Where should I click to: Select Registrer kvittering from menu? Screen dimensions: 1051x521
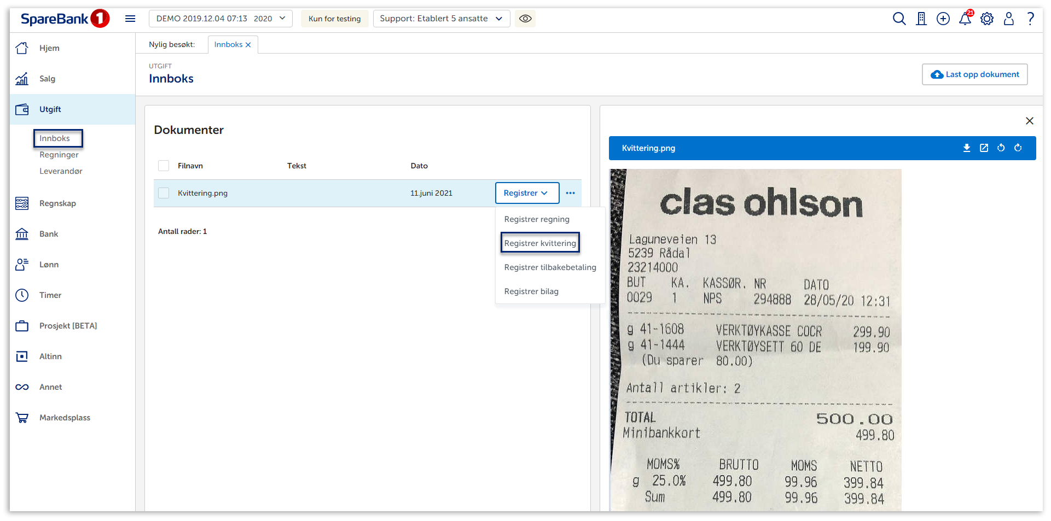coord(540,243)
